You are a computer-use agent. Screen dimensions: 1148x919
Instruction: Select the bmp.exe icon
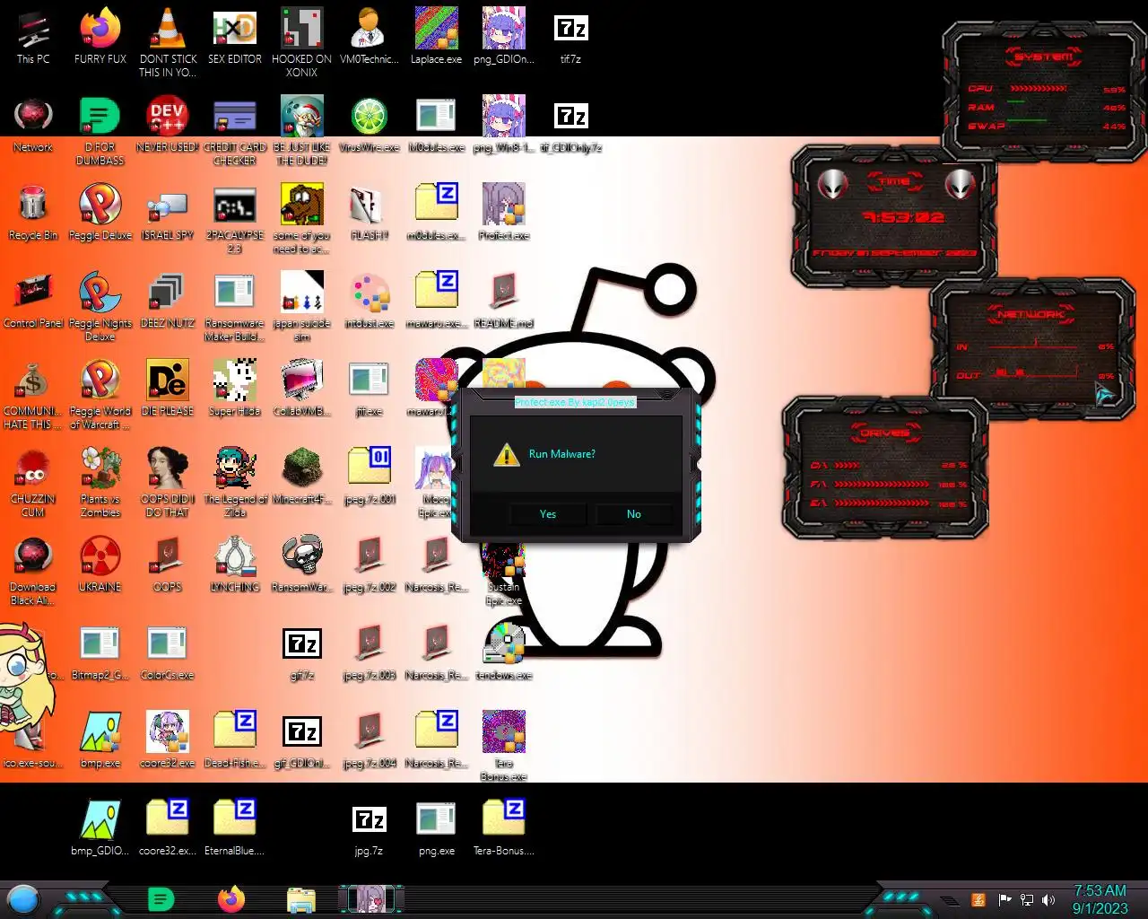(x=100, y=740)
